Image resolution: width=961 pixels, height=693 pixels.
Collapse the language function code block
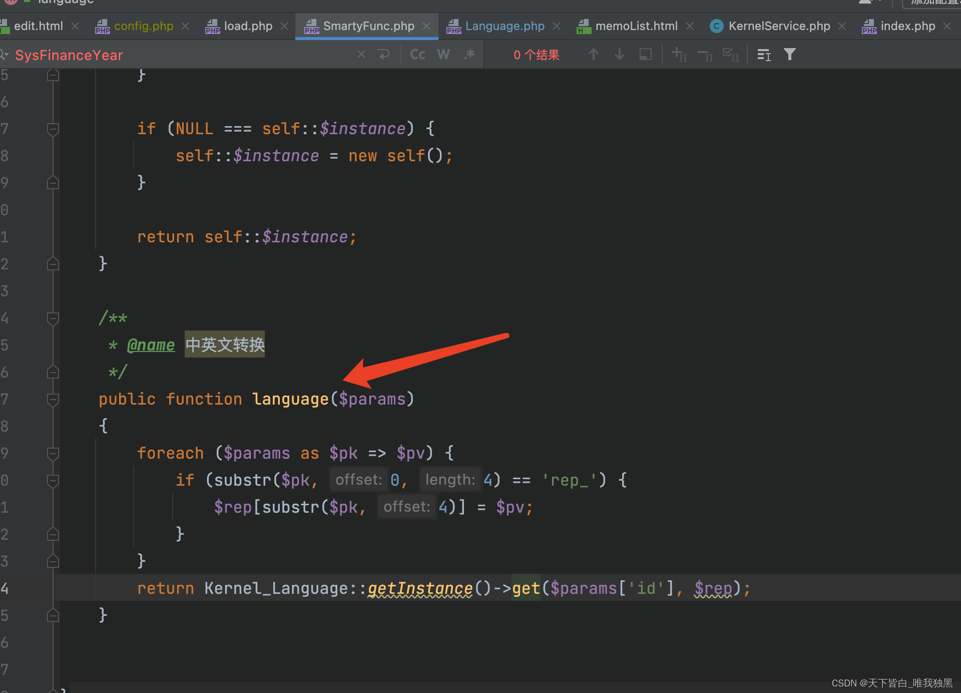pyautogui.click(x=53, y=399)
